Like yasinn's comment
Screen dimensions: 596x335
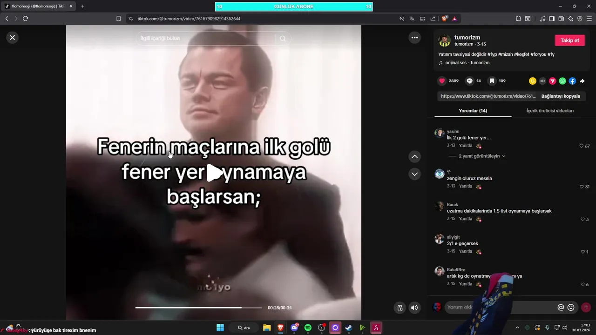tap(582, 146)
